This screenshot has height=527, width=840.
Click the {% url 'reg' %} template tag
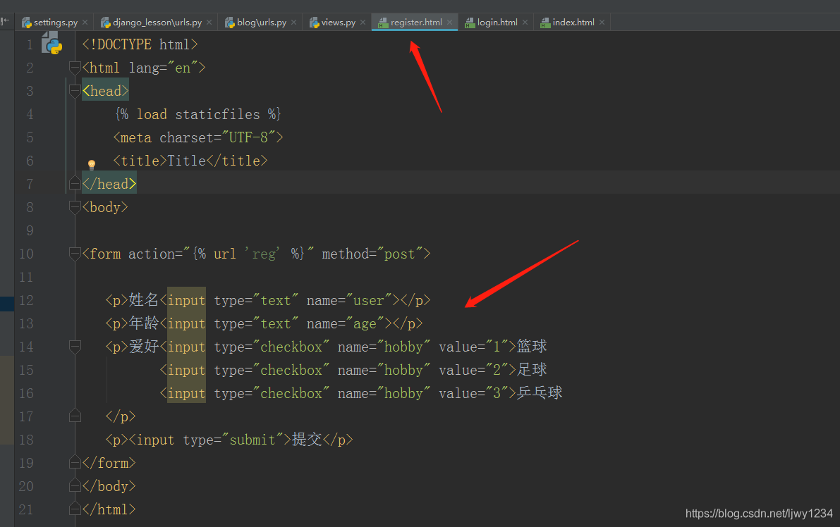248,254
